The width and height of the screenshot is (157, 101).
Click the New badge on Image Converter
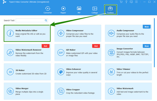[147, 46]
